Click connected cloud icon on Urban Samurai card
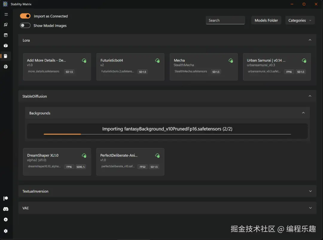 pos(304,60)
